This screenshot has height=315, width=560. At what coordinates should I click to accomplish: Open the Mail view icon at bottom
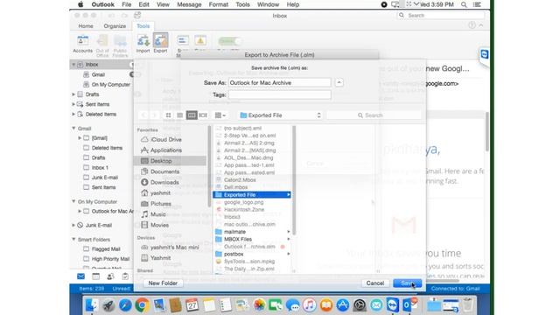[81, 276]
